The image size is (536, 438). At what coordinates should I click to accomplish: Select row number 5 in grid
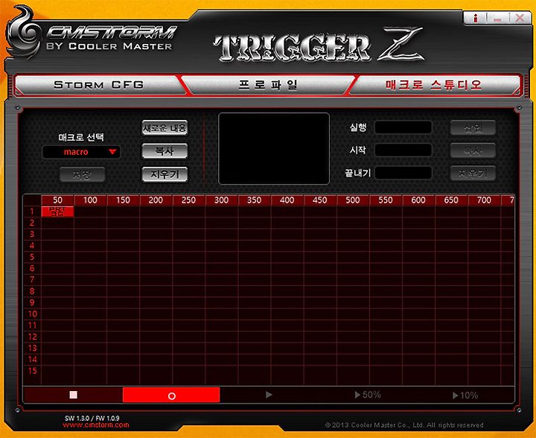click(x=32, y=257)
